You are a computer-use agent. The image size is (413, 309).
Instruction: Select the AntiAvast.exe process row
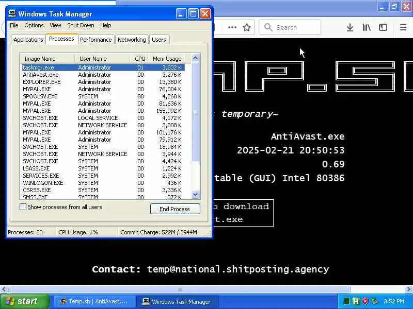tap(103, 75)
